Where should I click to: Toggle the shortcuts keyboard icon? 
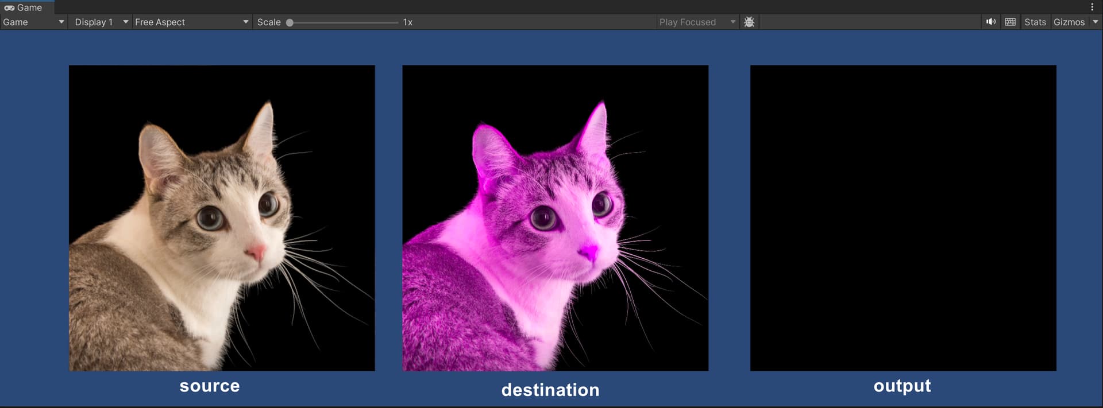coord(1011,22)
